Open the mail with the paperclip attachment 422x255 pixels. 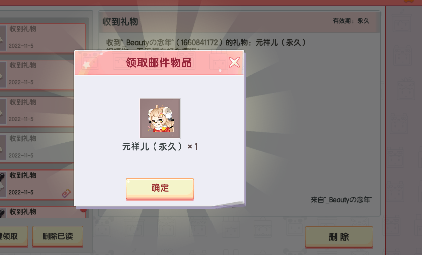(x=37, y=184)
